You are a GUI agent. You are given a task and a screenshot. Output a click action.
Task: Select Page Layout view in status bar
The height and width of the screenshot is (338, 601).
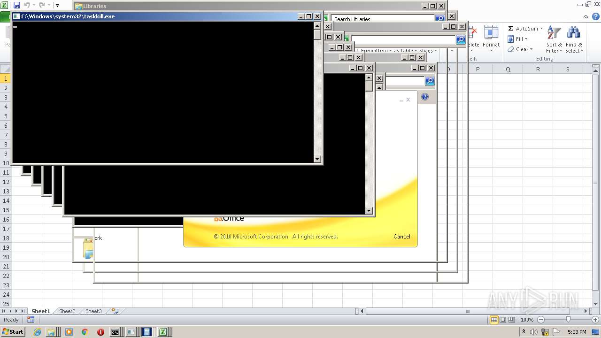pos(503,320)
